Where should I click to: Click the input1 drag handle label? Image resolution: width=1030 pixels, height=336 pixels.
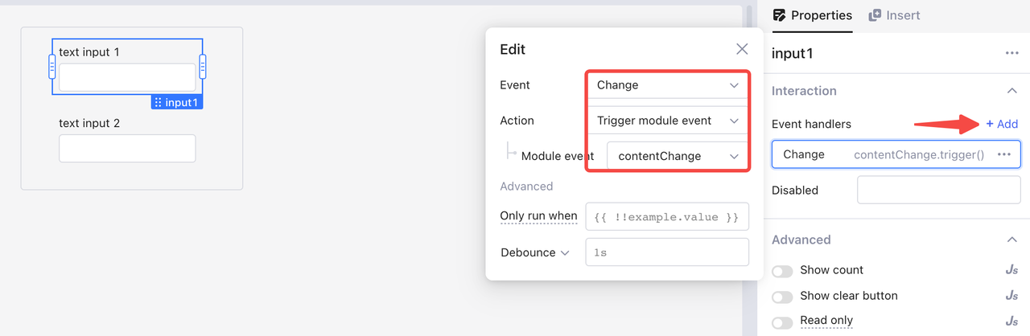point(175,102)
